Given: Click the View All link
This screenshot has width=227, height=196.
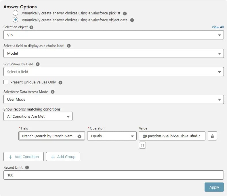Looking at the screenshot, I should click(x=218, y=27).
